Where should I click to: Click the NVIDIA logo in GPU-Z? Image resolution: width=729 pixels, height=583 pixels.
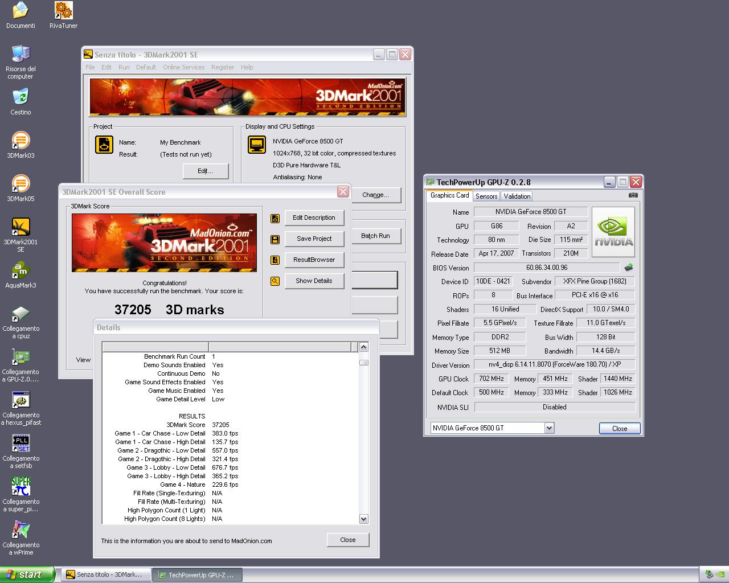613,232
